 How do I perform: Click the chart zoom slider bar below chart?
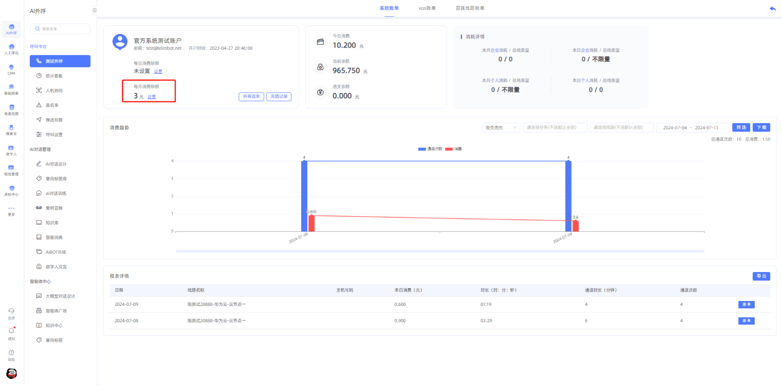click(439, 251)
